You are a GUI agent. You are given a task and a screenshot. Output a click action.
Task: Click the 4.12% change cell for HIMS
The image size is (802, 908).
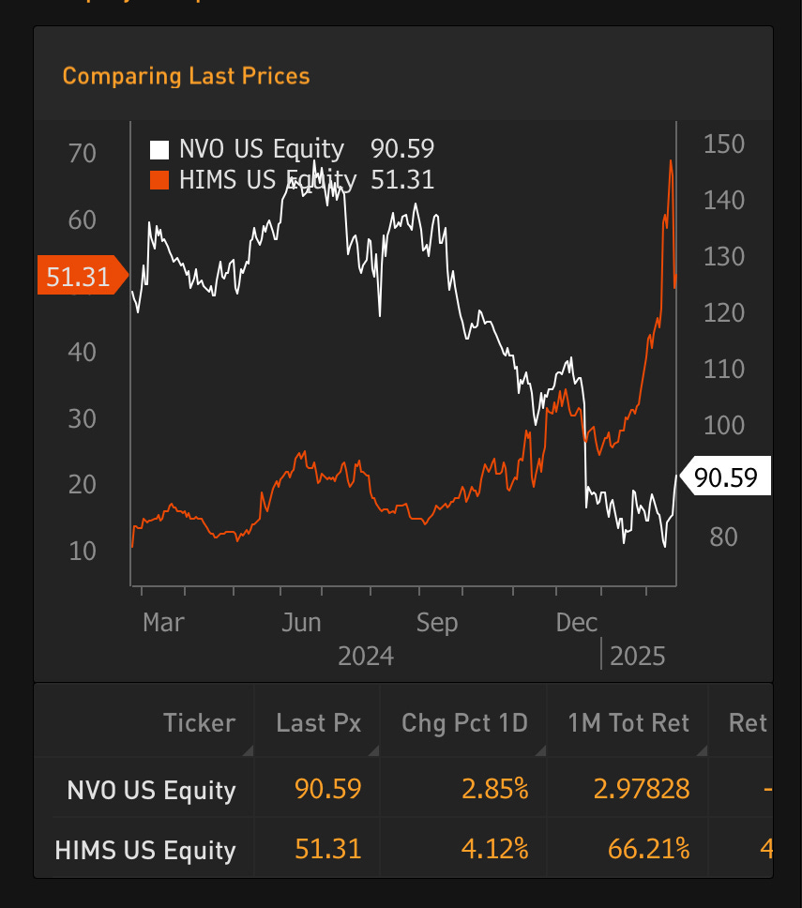[x=495, y=849]
